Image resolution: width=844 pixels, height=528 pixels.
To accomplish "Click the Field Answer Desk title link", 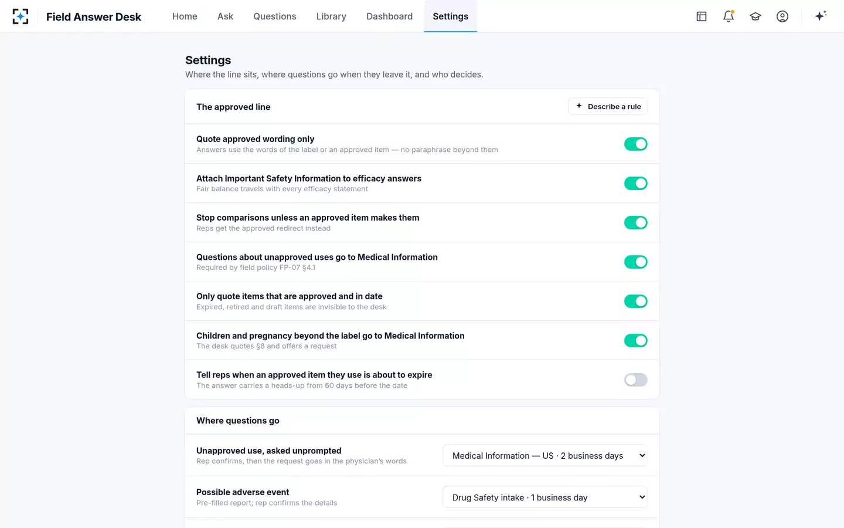I will (x=94, y=17).
